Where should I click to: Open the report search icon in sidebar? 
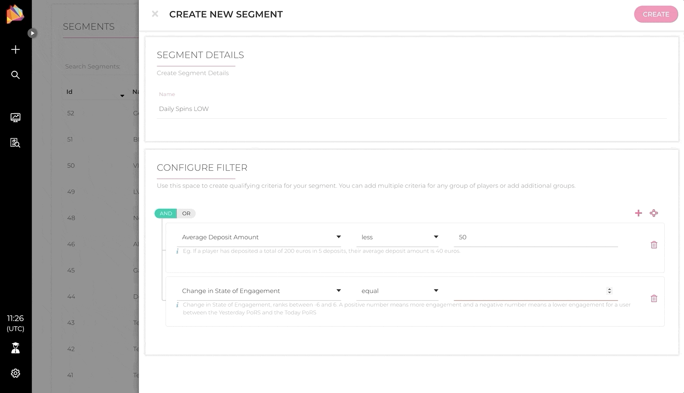coord(15,143)
